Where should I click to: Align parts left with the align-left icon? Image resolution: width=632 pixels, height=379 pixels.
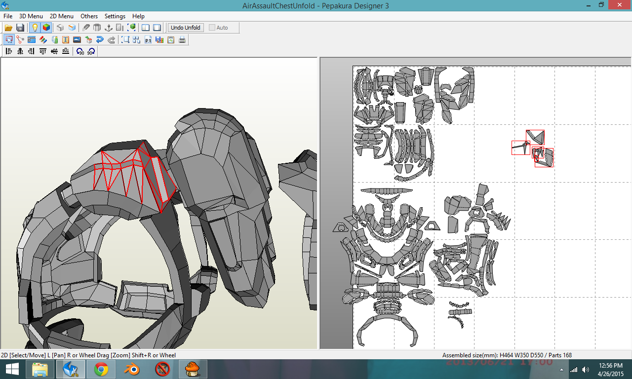coord(9,51)
